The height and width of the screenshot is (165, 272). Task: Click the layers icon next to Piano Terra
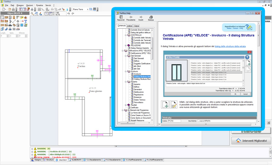pos(91,9)
